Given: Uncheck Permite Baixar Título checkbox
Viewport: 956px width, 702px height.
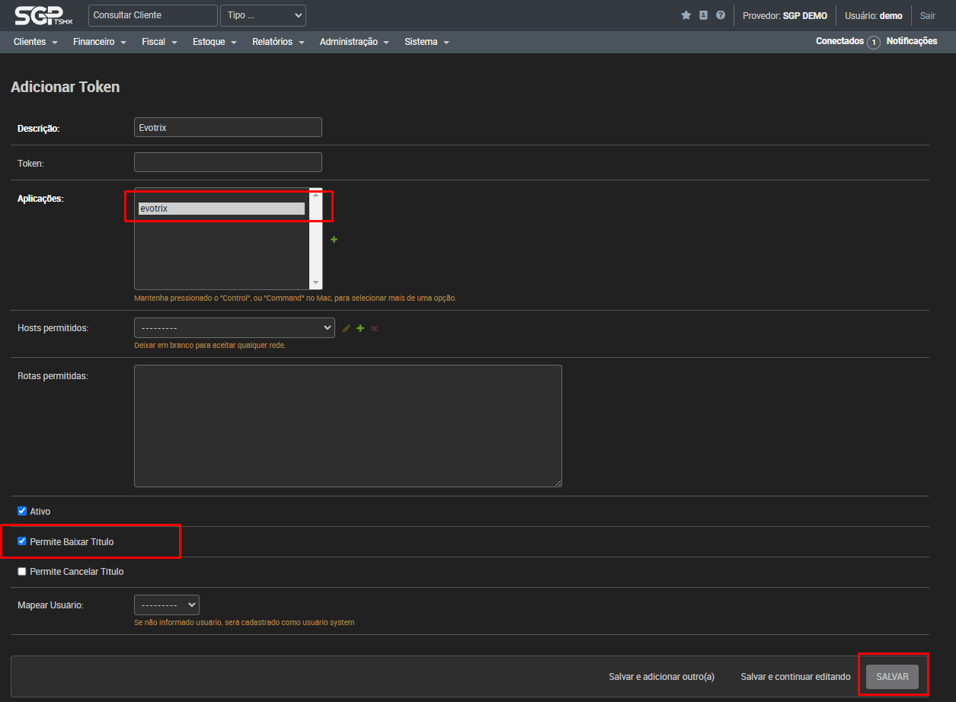Looking at the screenshot, I should (22, 541).
